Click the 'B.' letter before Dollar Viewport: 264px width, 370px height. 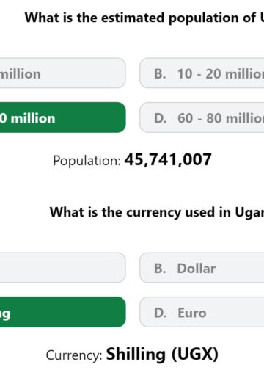point(160,269)
